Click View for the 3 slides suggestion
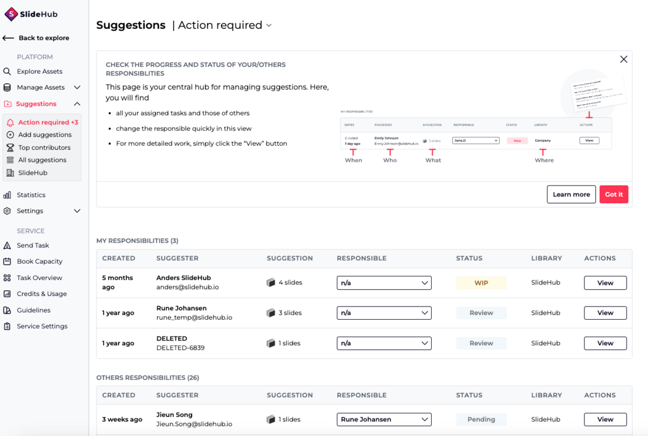Viewport: 648px width, 436px height. click(605, 313)
